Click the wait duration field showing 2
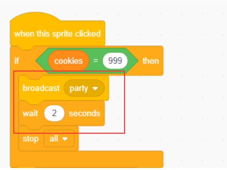 tap(54, 113)
